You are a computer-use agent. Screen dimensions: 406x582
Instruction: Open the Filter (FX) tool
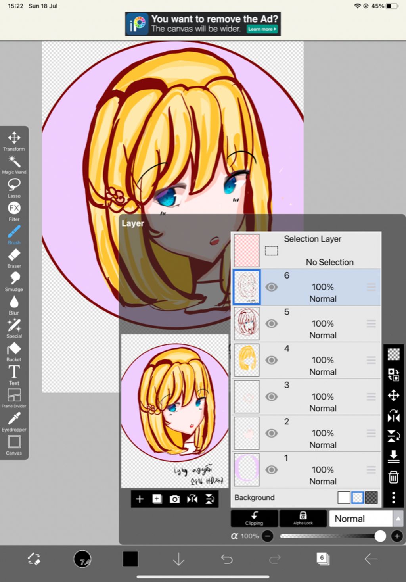[14, 211]
